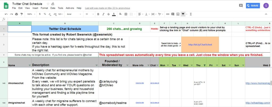Screen dimensions: 272x107
Task: Toggle bold formatting
Action: click(x=98, y=14)
